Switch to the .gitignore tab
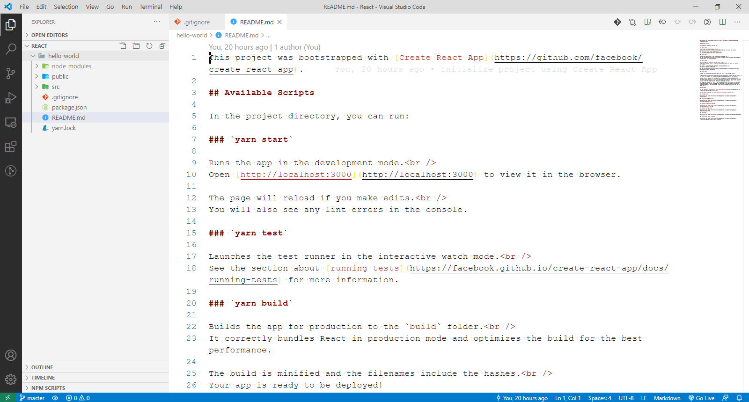Image resolution: width=749 pixels, height=402 pixels. (x=197, y=22)
